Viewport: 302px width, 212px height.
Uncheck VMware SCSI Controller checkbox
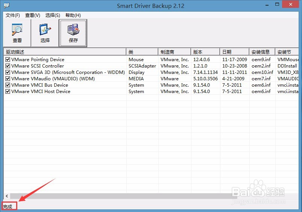tap(8, 66)
